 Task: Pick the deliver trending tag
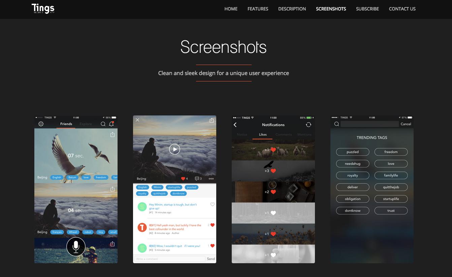coord(353,187)
